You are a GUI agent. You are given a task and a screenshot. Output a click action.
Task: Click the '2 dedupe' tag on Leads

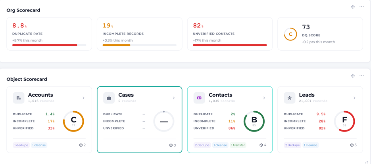click(292, 145)
